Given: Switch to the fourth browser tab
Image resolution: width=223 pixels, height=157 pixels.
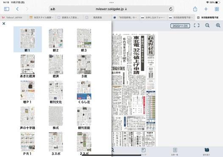Looking at the screenshot, I should 98,17.
